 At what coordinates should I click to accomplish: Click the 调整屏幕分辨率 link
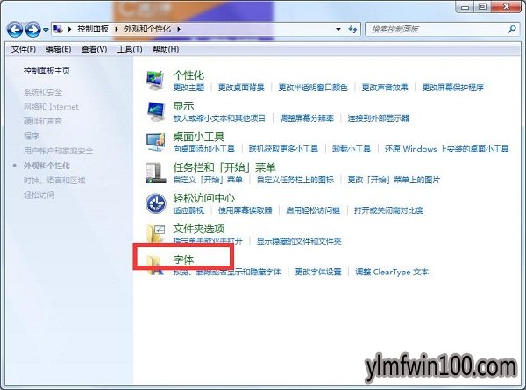coord(307,118)
